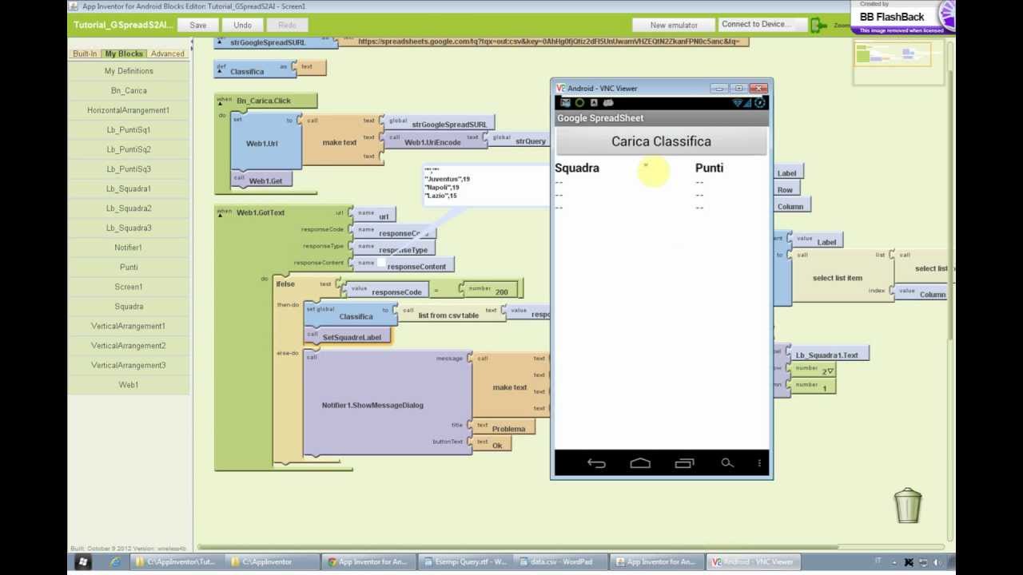The height and width of the screenshot is (575, 1023).
Task: Switch to data.csv WordPad taskbar item
Action: [x=559, y=562]
